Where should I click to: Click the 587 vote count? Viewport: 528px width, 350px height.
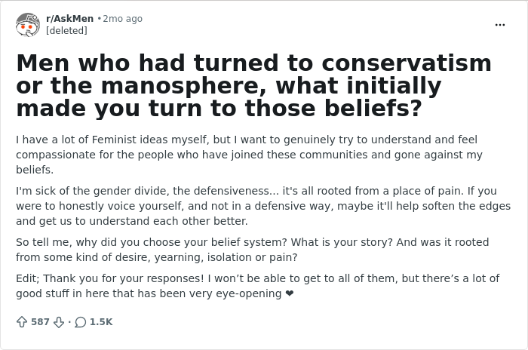click(40, 322)
